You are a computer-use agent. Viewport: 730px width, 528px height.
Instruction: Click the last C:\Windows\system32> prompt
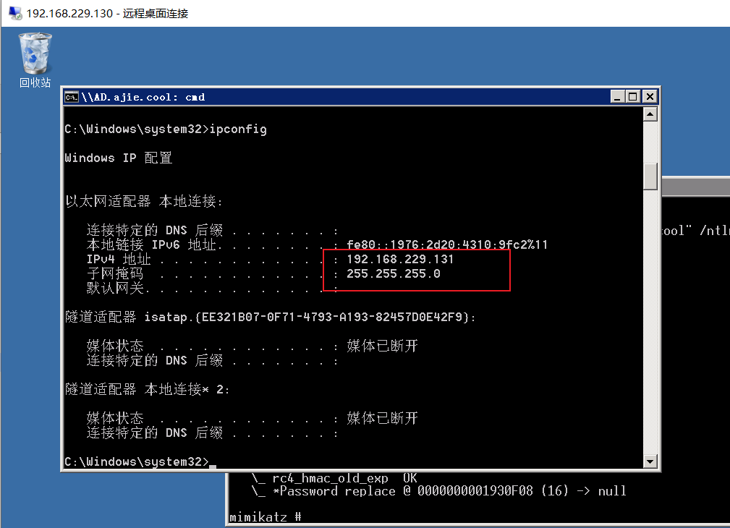click(x=137, y=461)
